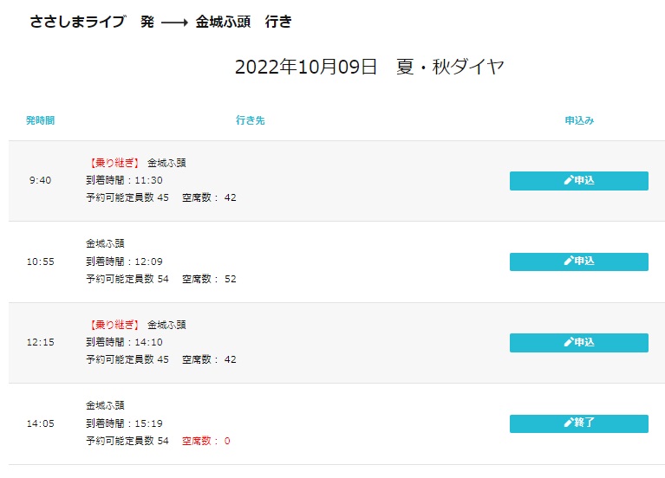Click pencil icon in 12:15 申込 button

pyautogui.click(x=568, y=342)
